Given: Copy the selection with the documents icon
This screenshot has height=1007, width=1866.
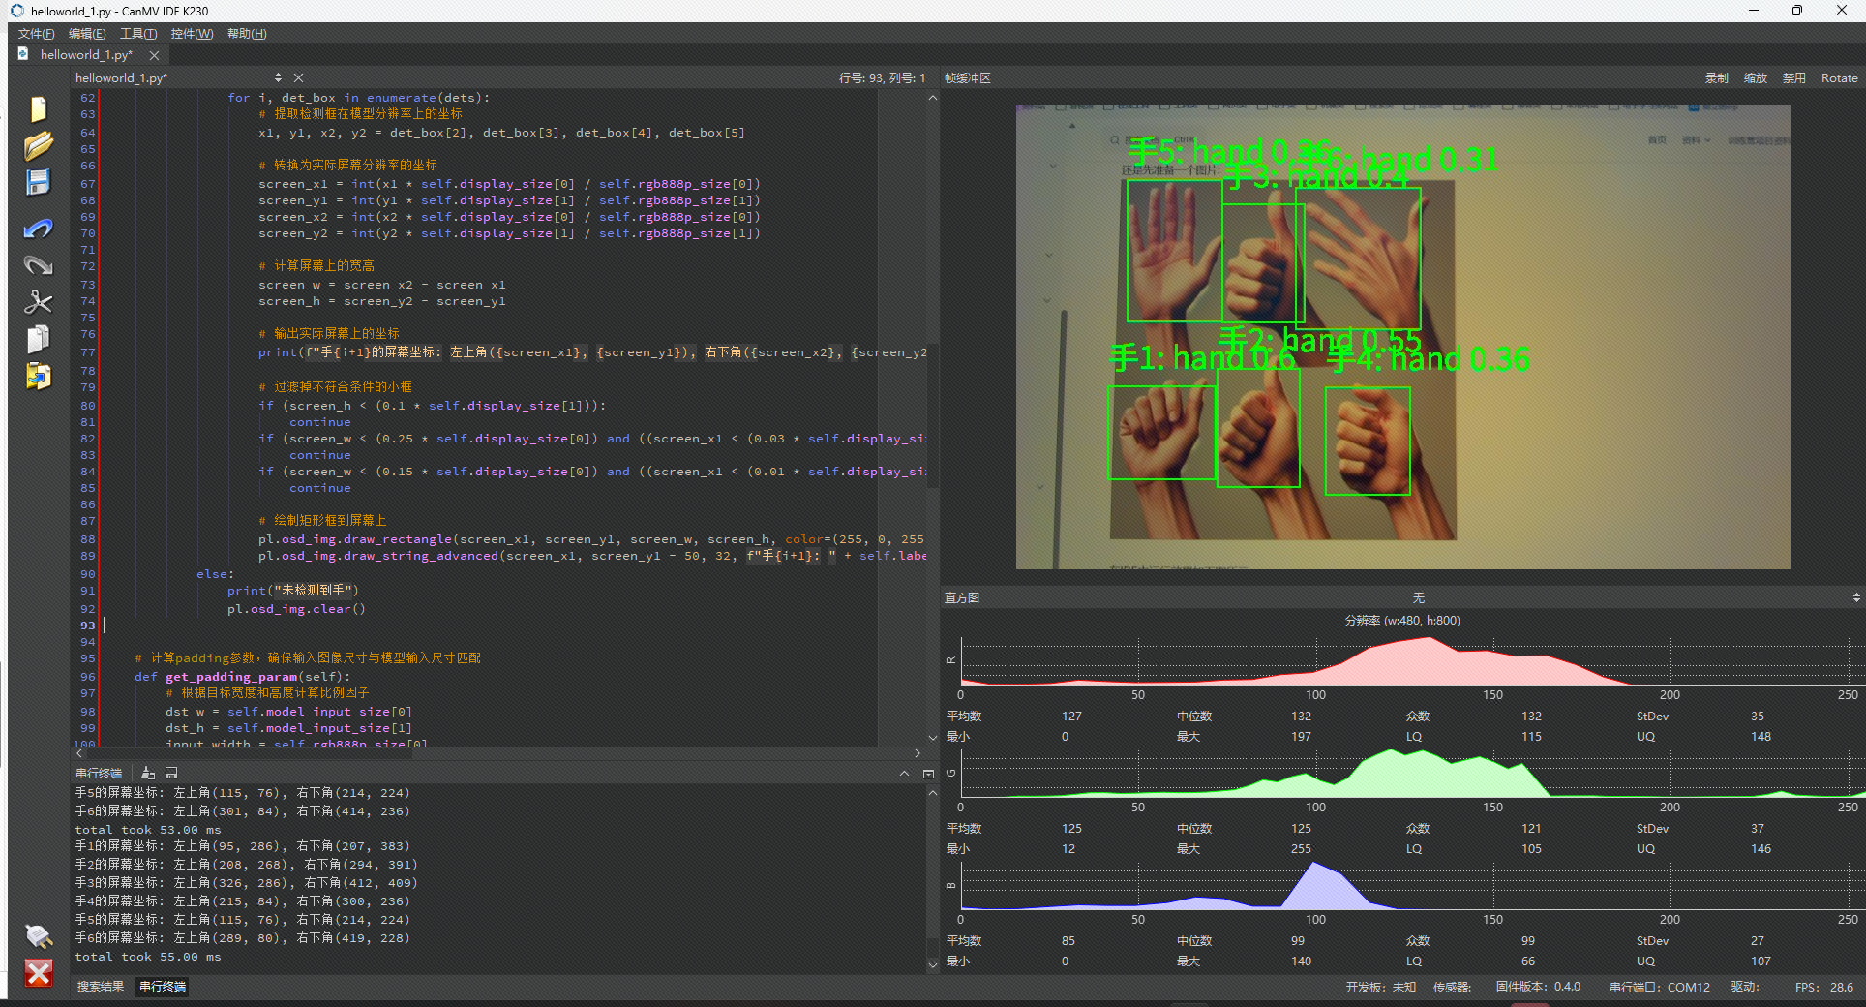Looking at the screenshot, I should tap(38, 339).
